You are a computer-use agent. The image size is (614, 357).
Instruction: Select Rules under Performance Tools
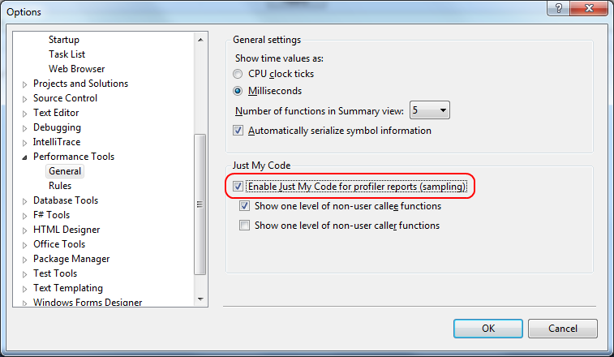[x=60, y=186]
